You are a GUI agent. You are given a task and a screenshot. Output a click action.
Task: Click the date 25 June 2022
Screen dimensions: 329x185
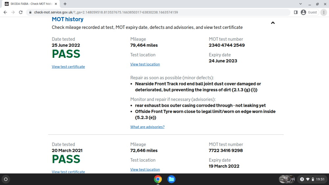point(66,45)
